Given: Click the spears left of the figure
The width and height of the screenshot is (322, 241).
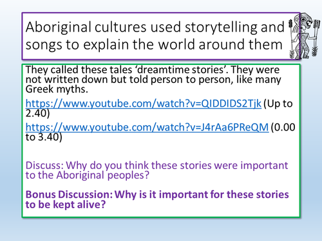Looking at the screenshot, I should click(292, 39).
